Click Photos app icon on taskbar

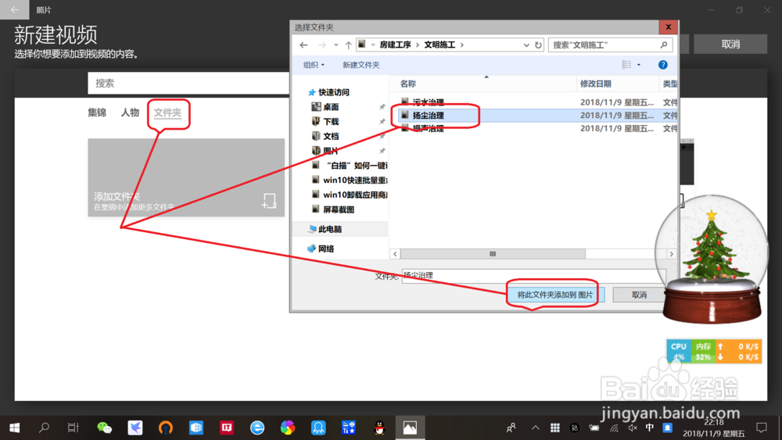410,427
